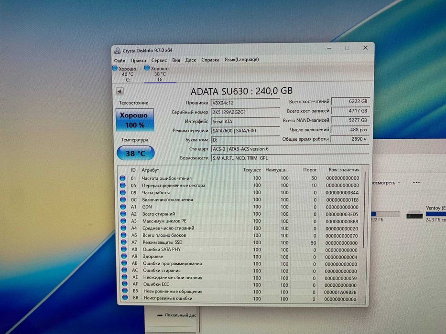Click the Интерфейс field Serial ATA

point(245,121)
